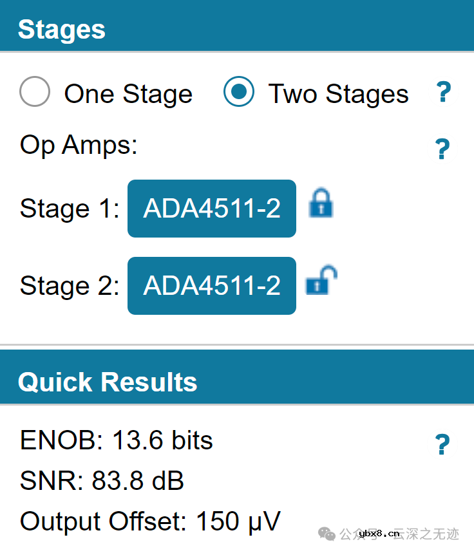
Task: Click the Two Stages label text
Action: coord(338,94)
